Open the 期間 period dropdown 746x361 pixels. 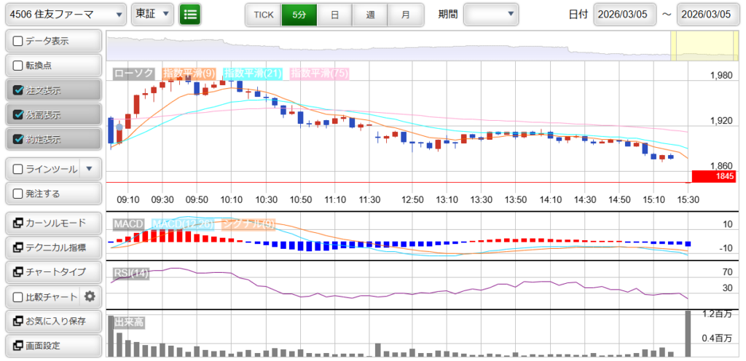(x=490, y=14)
